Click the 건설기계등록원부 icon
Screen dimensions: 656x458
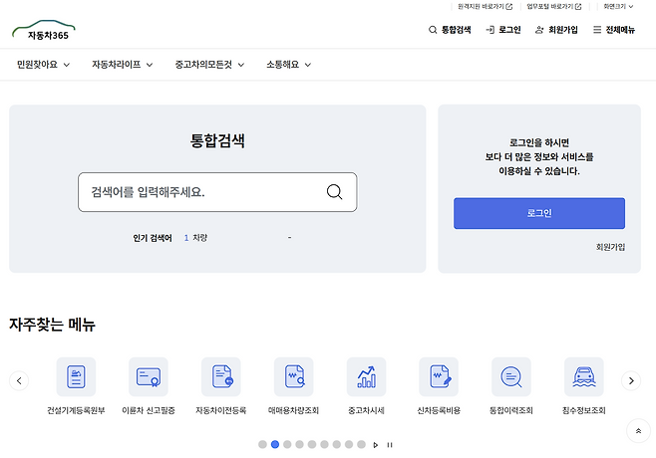tap(76, 377)
